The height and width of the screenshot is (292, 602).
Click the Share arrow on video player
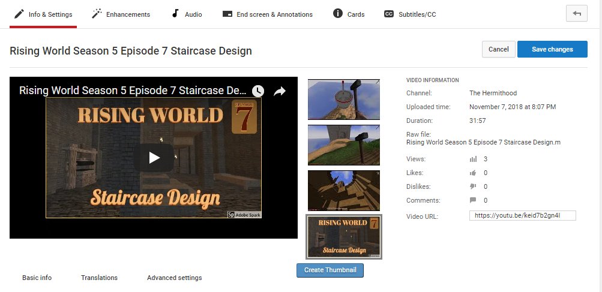pyautogui.click(x=280, y=91)
